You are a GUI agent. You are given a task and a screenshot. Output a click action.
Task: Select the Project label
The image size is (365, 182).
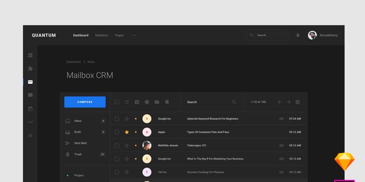[79, 175]
